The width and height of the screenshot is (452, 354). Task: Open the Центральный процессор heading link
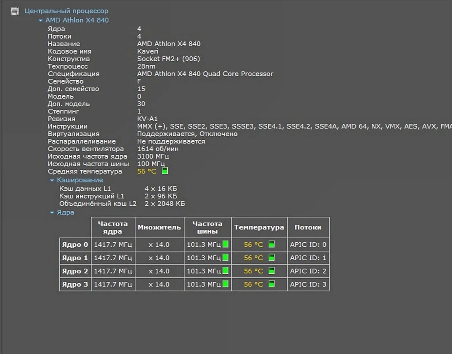pos(67,11)
